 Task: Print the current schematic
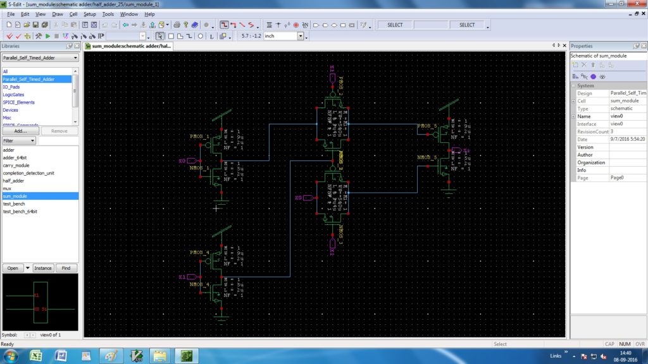click(177, 25)
